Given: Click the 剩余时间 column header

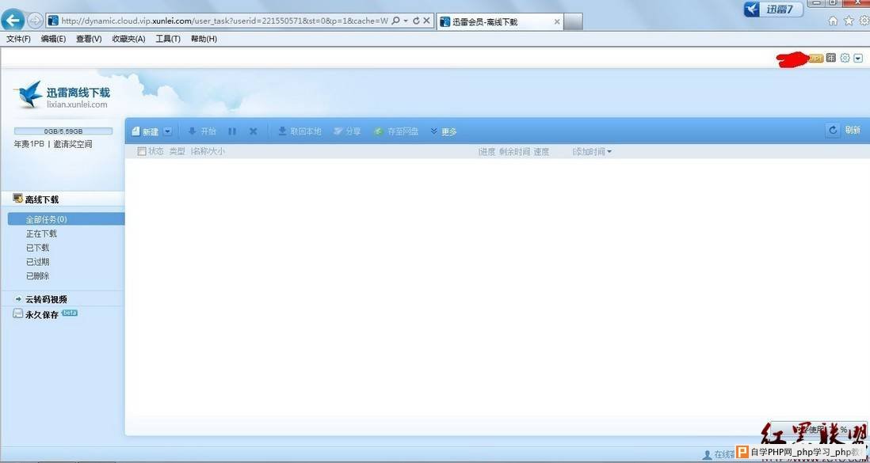Looking at the screenshot, I should pyautogui.click(x=514, y=151).
